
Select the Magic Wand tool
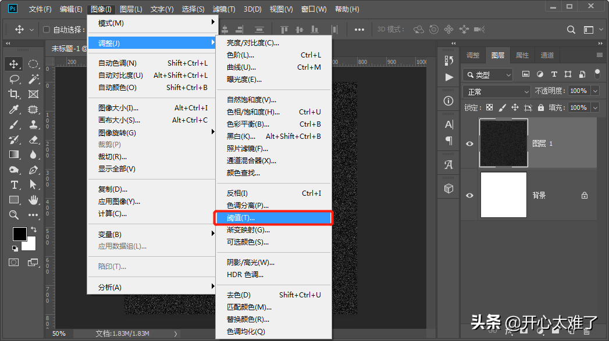point(33,79)
